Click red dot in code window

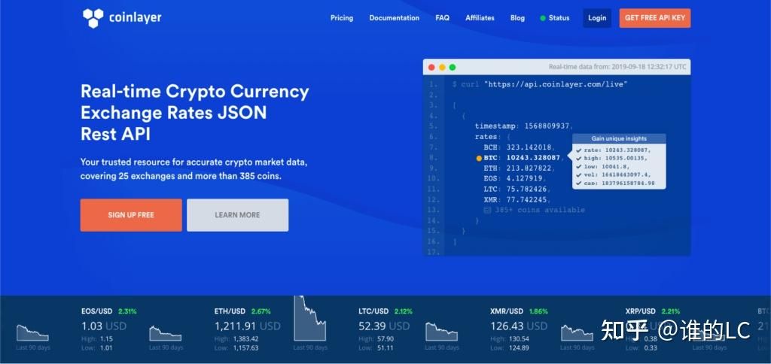pyautogui.click(x=431, y=67)
